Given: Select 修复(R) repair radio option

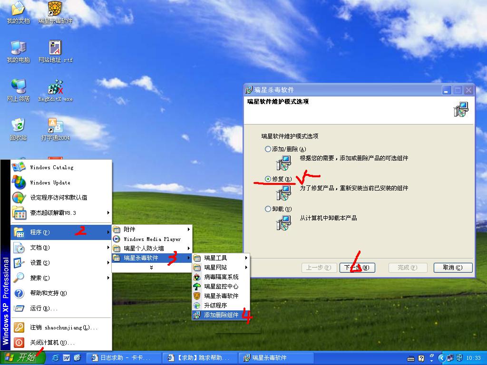Looking at the screenshot, I should tap(268, 179).
